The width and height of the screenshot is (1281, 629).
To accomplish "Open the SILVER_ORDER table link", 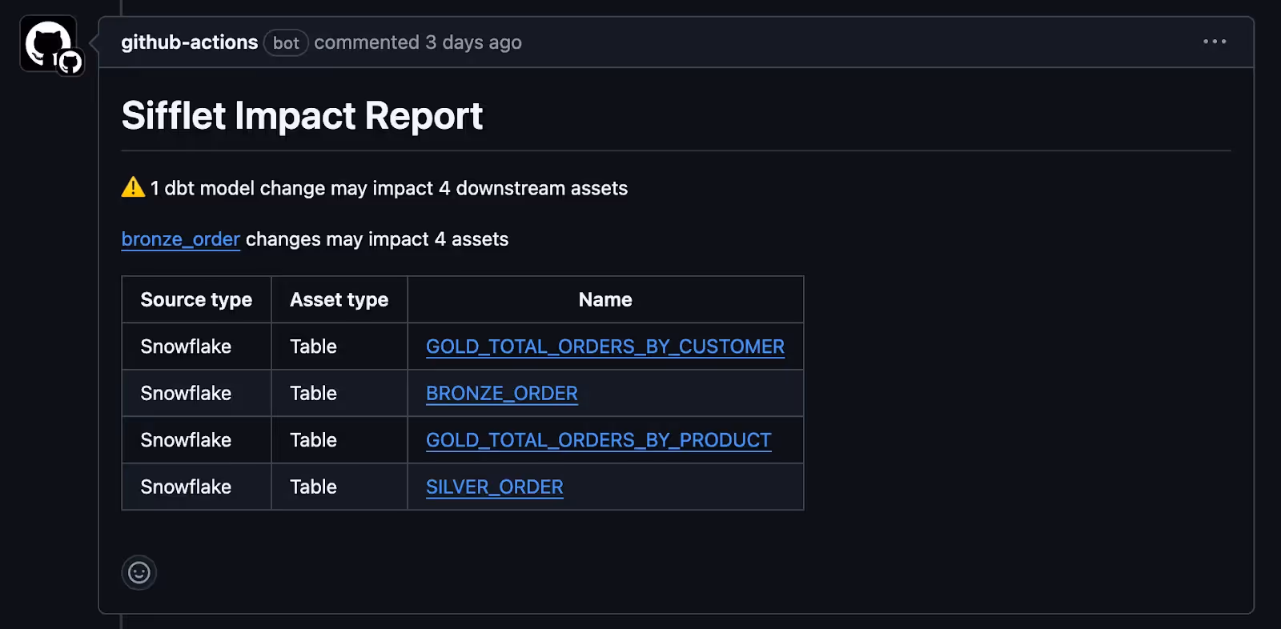I will (495, 487).
